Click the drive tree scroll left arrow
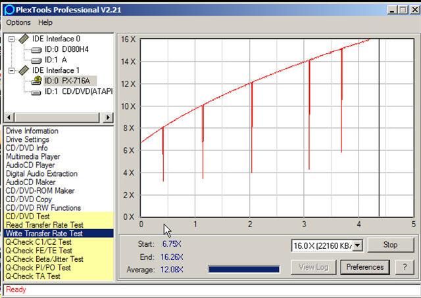This screenshot has height=298, width=421. [x=9, y=117]
